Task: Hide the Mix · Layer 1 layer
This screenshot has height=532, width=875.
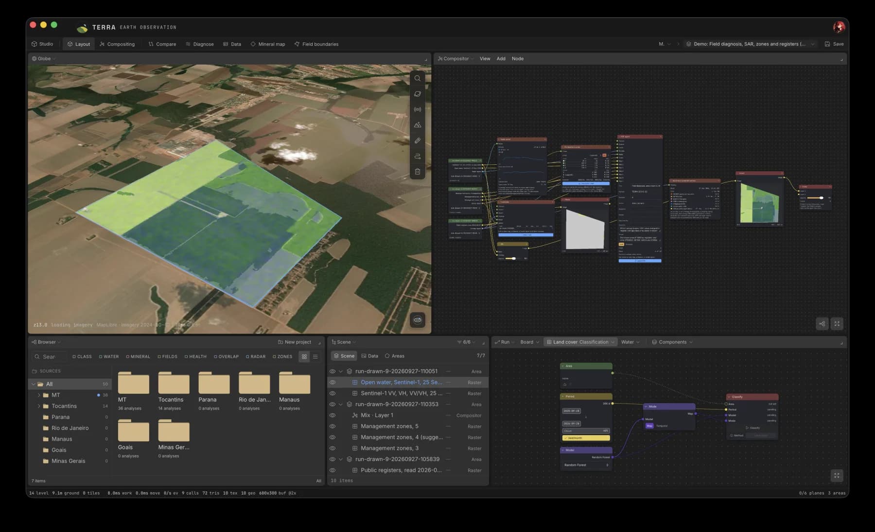Action: pos(332,415)
